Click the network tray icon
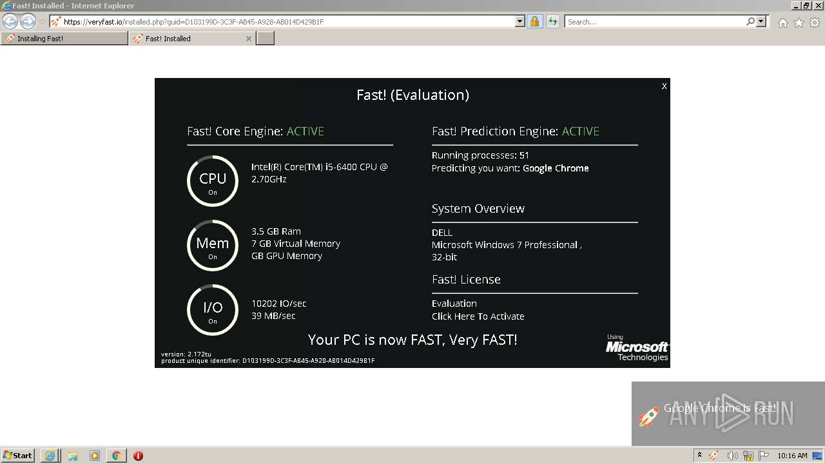Screen dimensions: 825x464 748,456
